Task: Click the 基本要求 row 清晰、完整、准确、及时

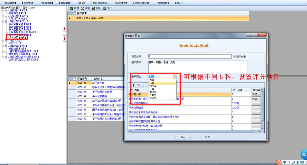Action: click(x=162, y=18)
